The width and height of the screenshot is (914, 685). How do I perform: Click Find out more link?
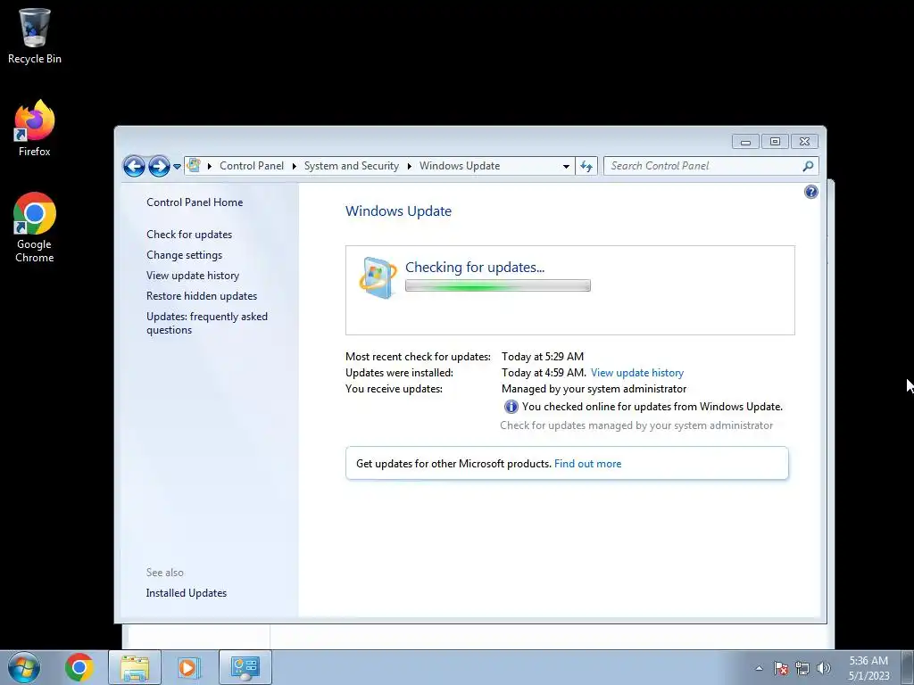[x=587, y=464]
